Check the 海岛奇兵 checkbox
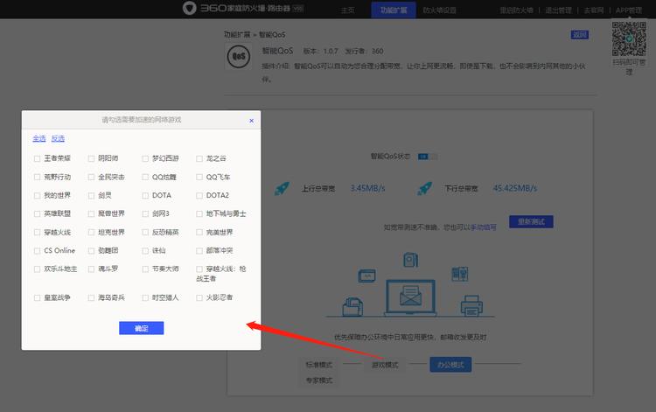 click(x=91, y=297)
